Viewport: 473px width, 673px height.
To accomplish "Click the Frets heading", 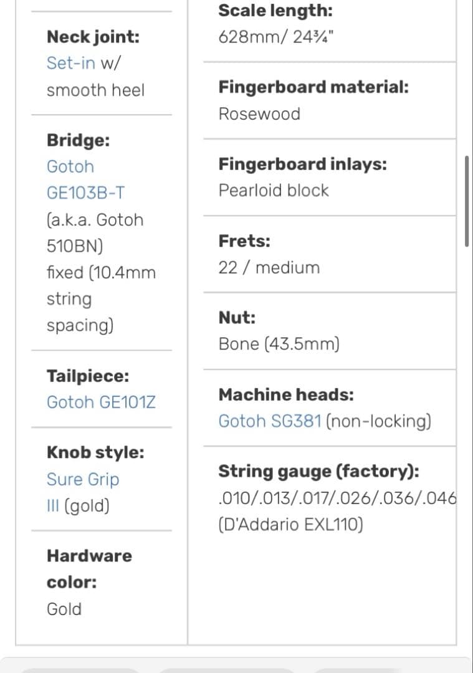I will 244,241.
